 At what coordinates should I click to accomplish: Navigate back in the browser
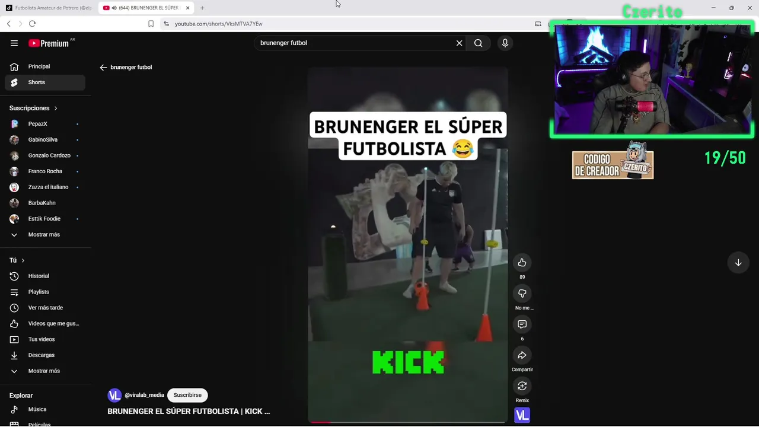pos(8,24)
